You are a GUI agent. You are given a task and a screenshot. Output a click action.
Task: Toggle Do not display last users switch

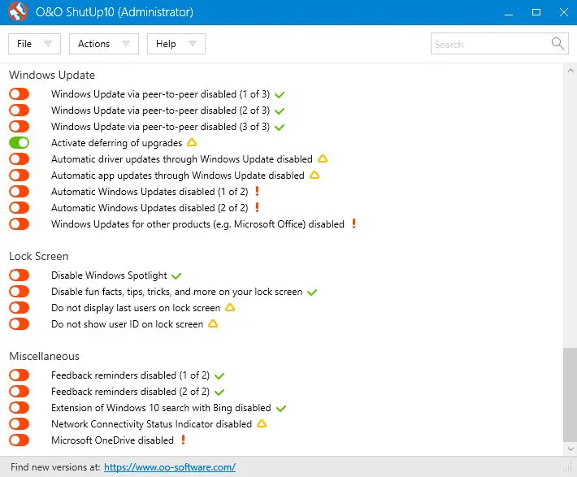tap(20, 307)
